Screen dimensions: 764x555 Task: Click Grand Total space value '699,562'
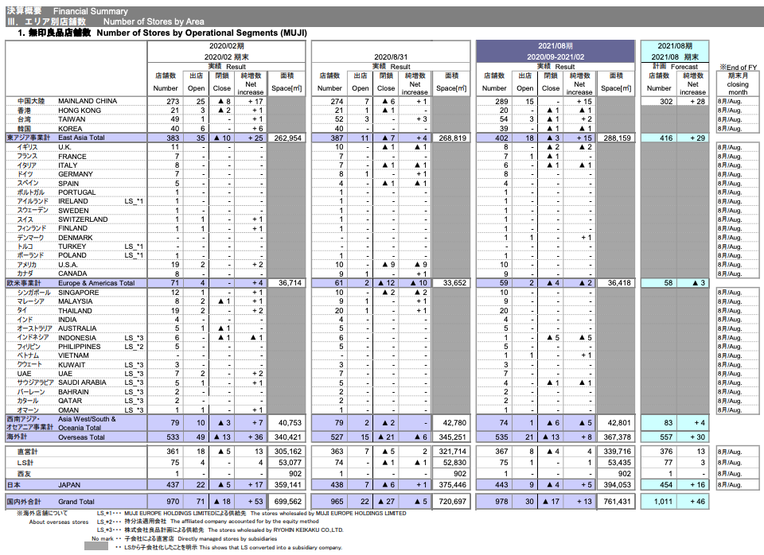click(x=287, y=502)
